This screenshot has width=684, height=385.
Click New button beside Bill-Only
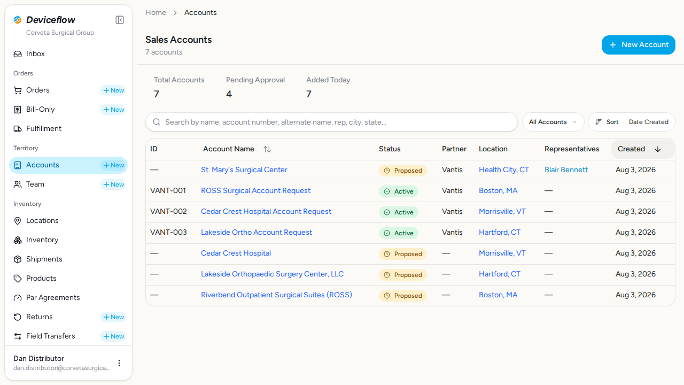pos(113,110)
